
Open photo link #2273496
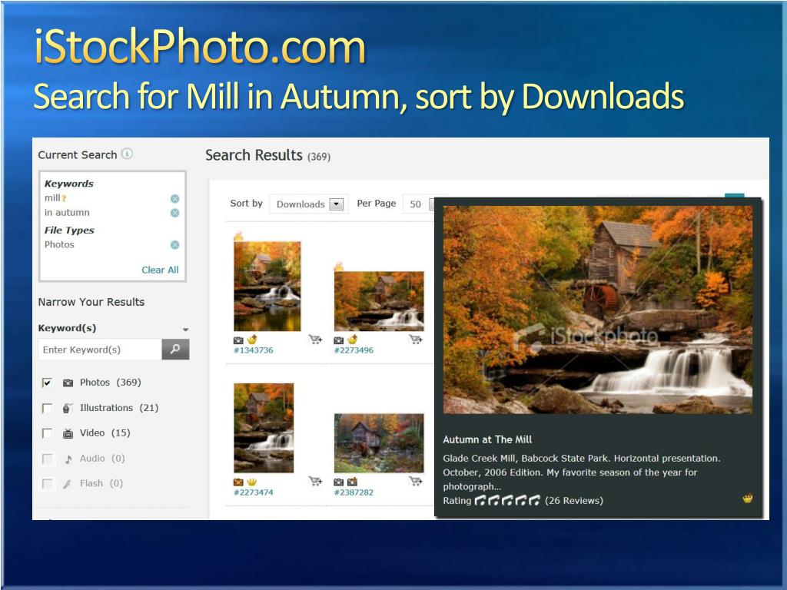354,350
